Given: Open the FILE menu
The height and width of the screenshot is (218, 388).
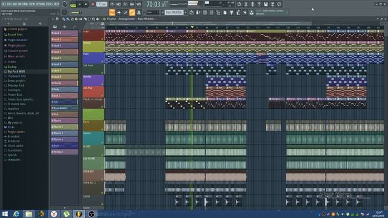Looking at the screenshot, I should 4,4.
